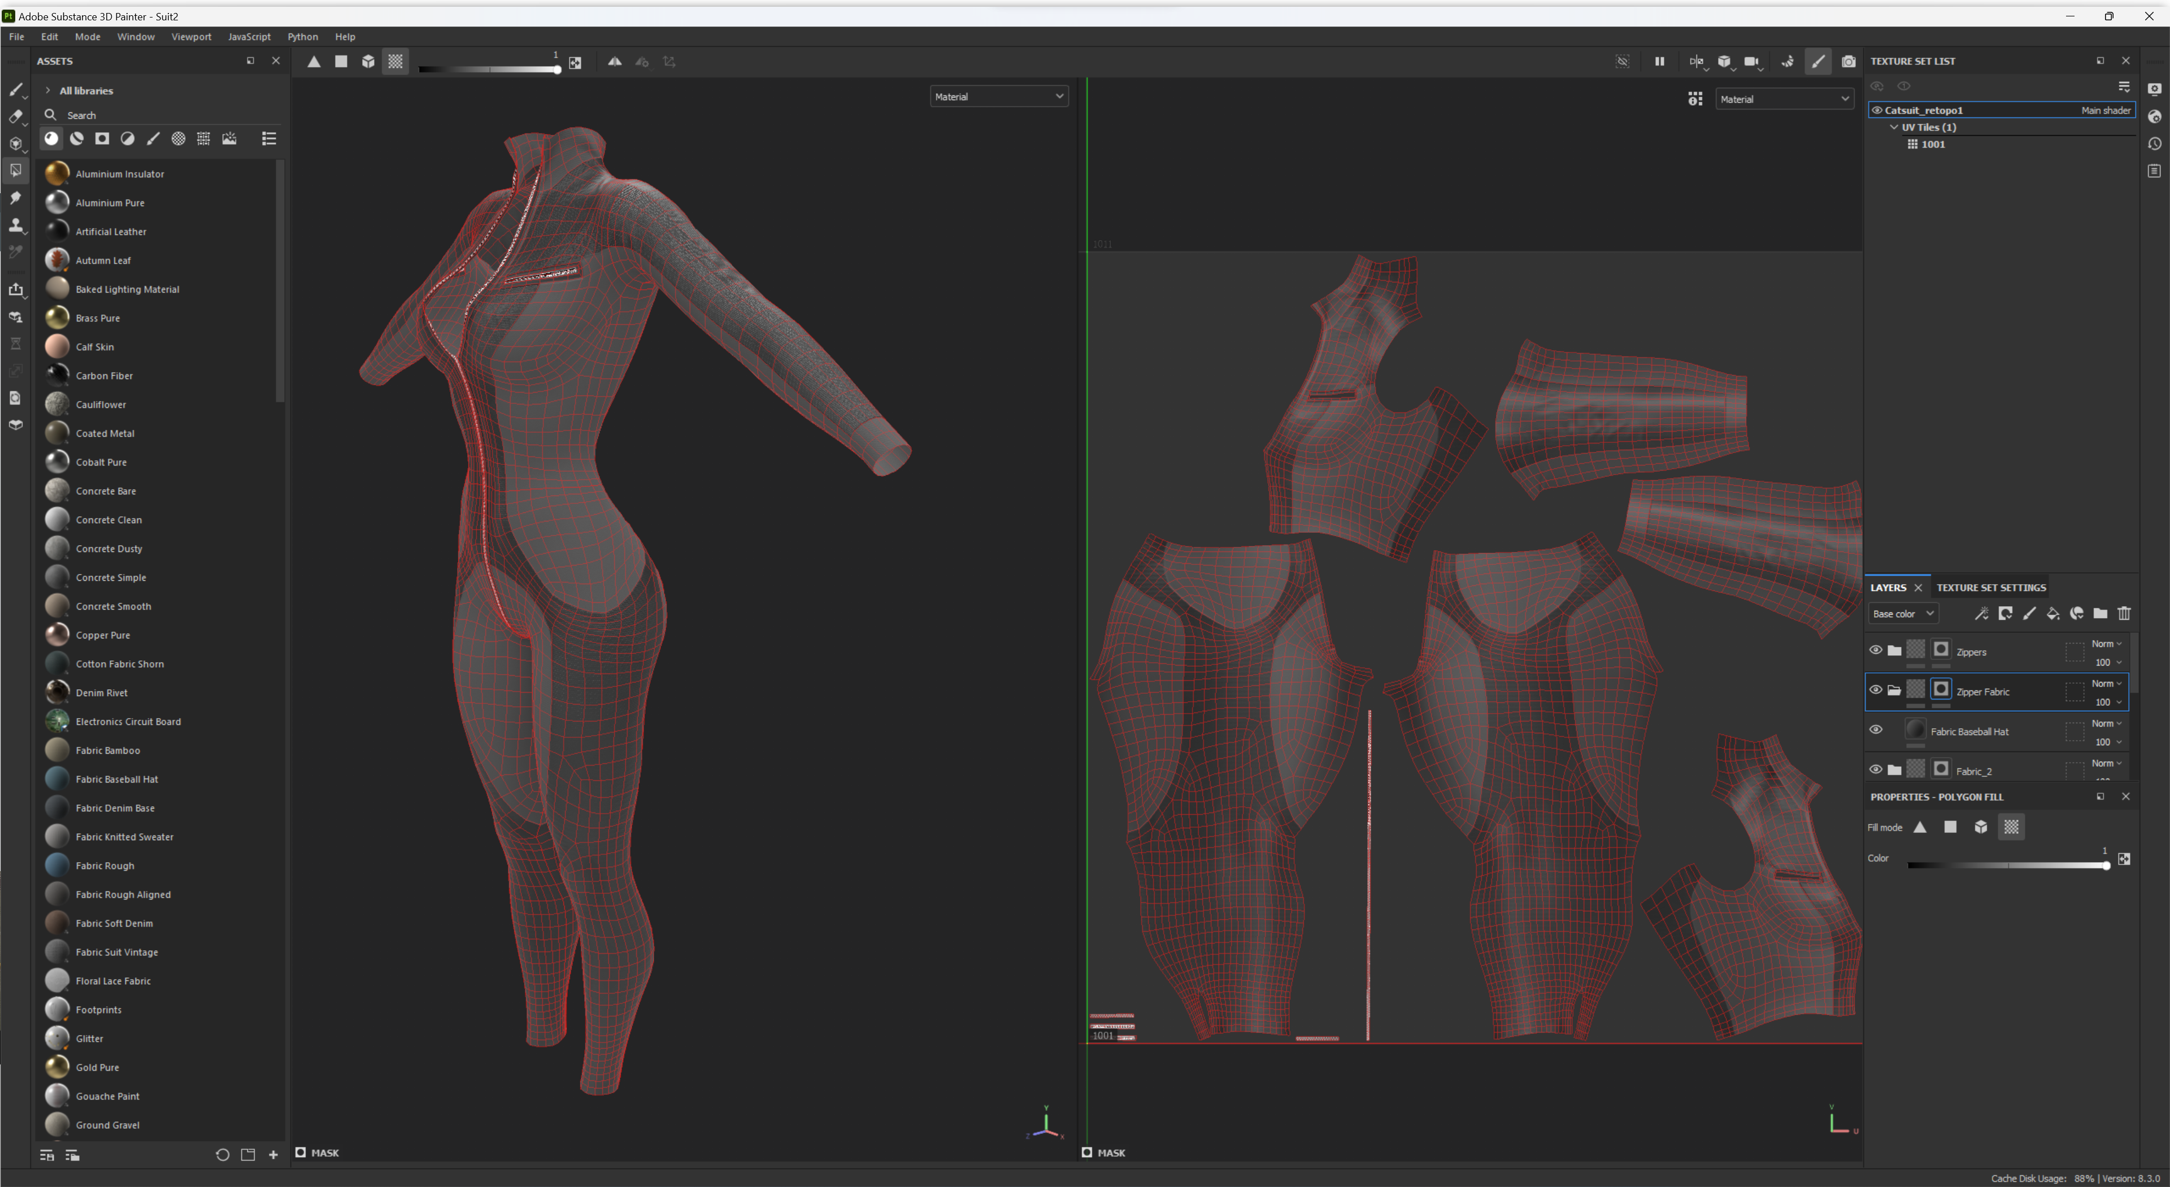Open the Mode menu

(x=88, y=37)
